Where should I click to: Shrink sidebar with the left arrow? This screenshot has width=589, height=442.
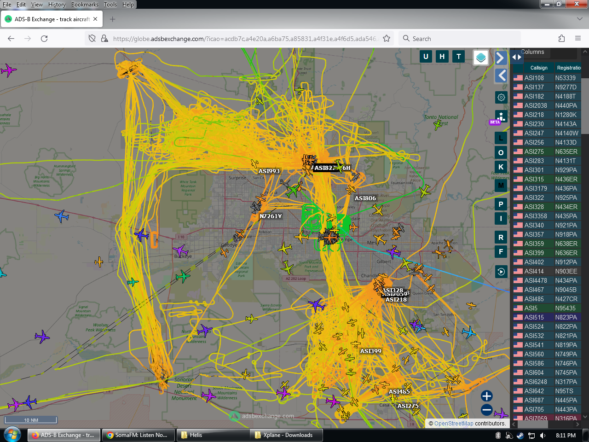click(501, 76)
